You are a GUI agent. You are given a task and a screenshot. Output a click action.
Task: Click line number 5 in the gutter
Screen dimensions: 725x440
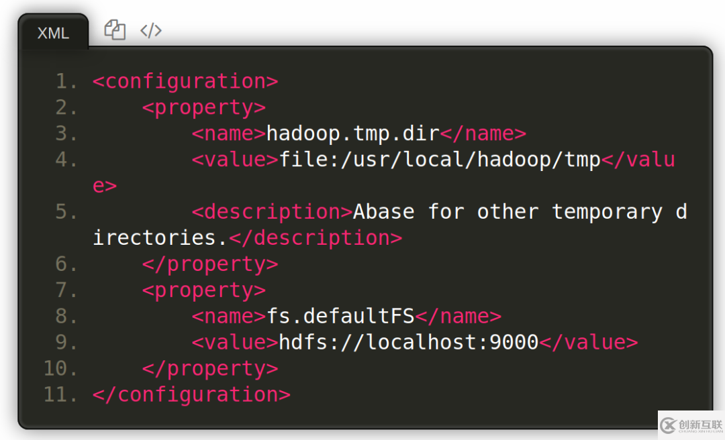coord(66,212)
